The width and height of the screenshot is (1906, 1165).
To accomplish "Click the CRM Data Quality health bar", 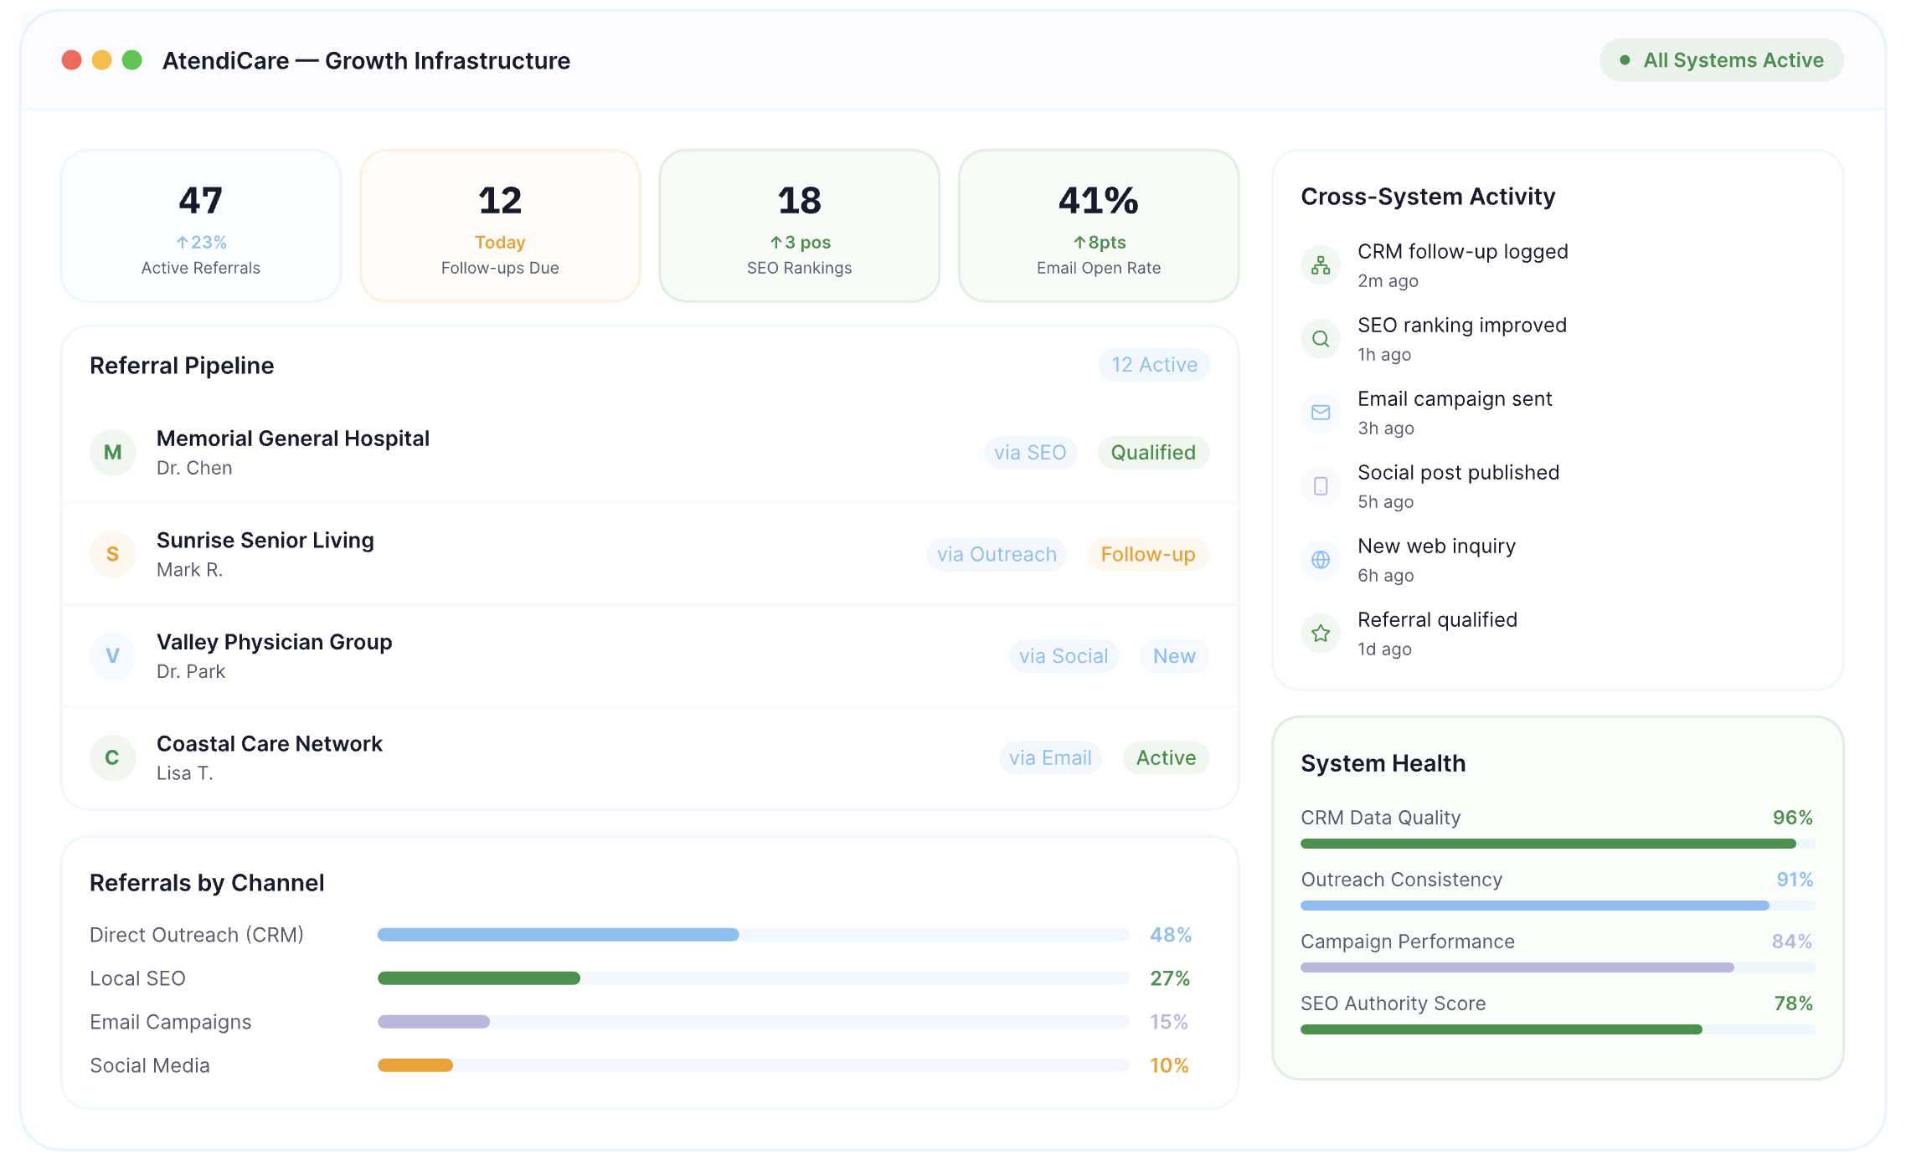I will tap(1558, 844).
